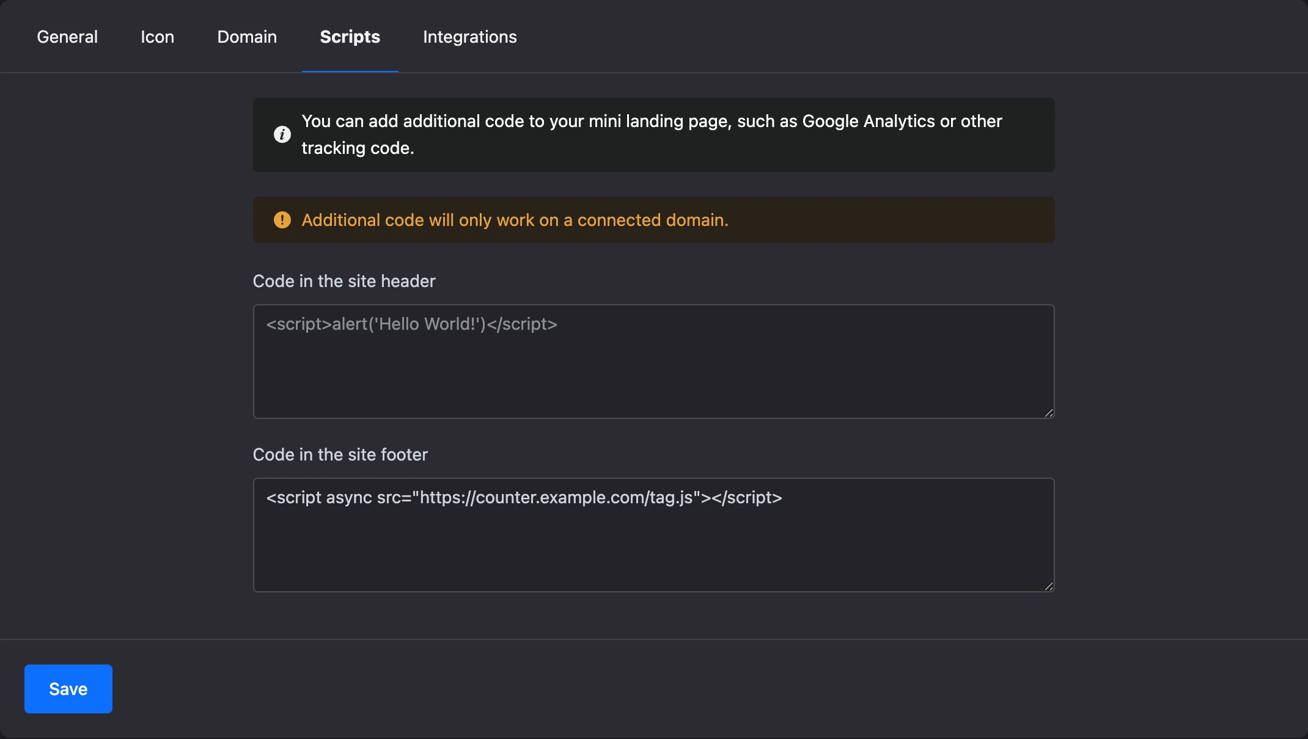Click the 'Code in the site header' label
The image size is (1308, 739).
tap(344, 281)
